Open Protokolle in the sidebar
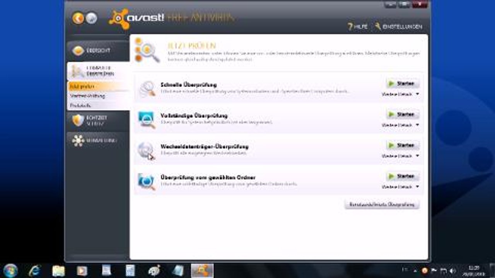 point(98,105)
